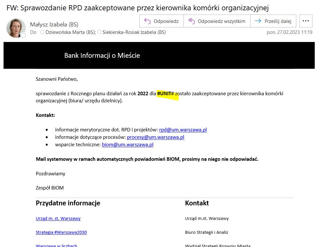The image size is (315, 247).
Task: Open procesy@um.warszawa.pl email link
Action: coord(155,137)
